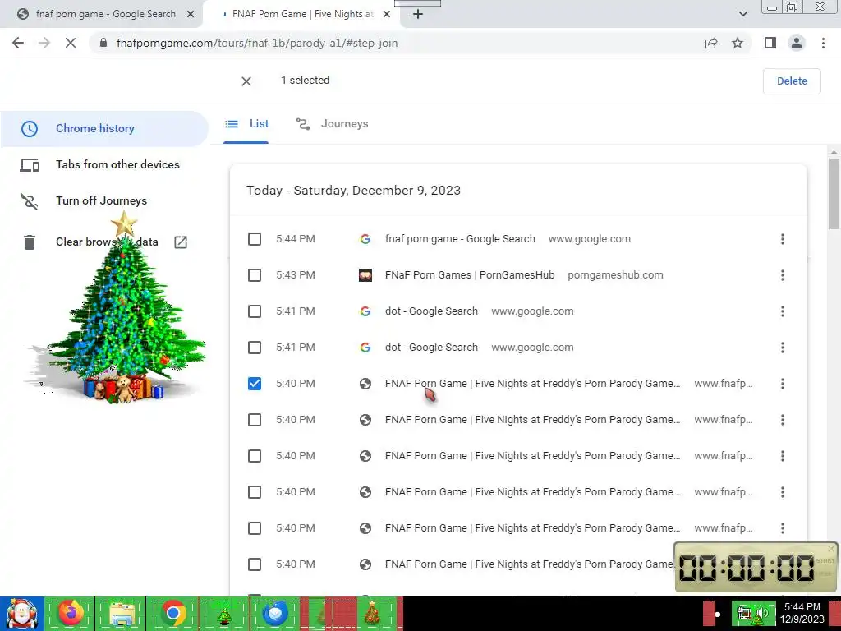Open the Santa Start button on taskbar
This screenshot has width=841, height=631.
point(22,613)
